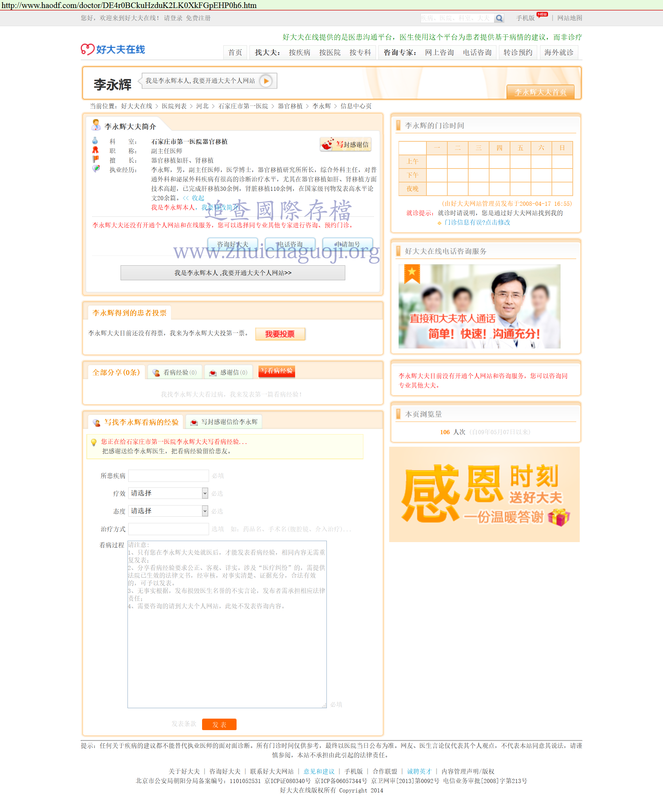Select 按疾病 in the navigation menu
The image size is (663, 798).
point(299,53)
